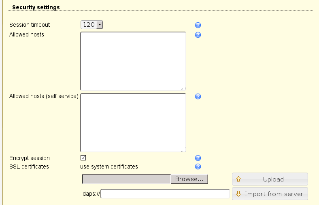Expand the Session timeout dropdown
The image size is (319, 205).
[x=92, y=25]
